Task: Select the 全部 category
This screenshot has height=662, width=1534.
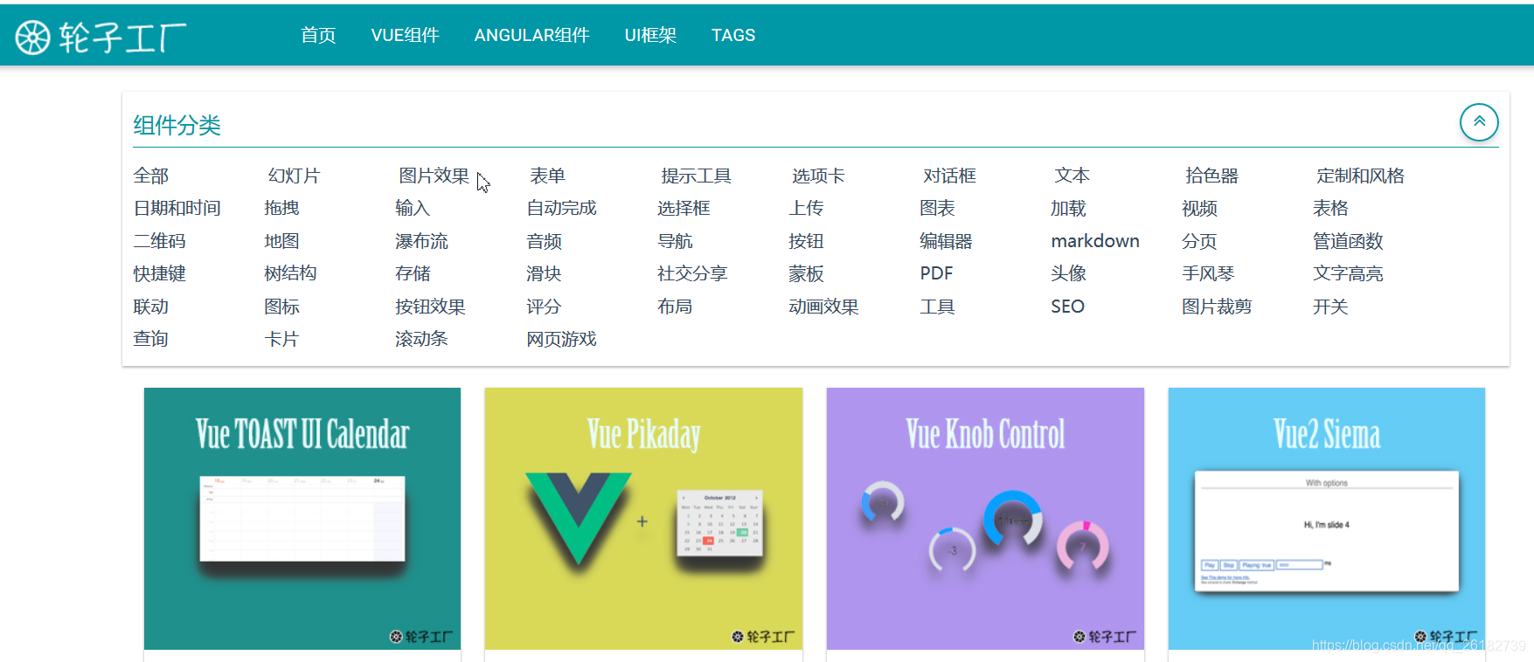Action: 150,176
